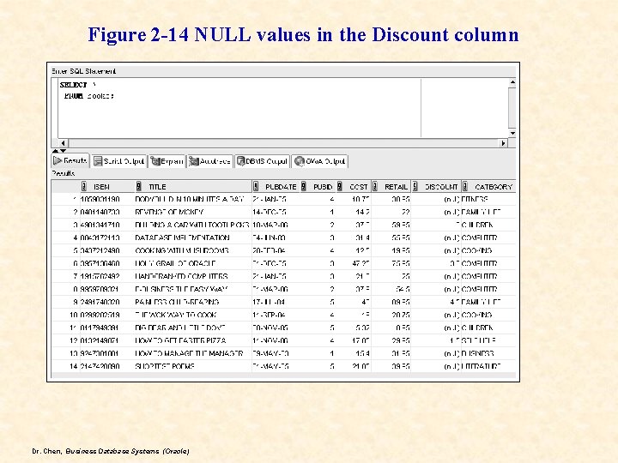Click the SQL editor scroll-right arrow
This screenshot has width=618, height=463.
(x=503, y=143)
